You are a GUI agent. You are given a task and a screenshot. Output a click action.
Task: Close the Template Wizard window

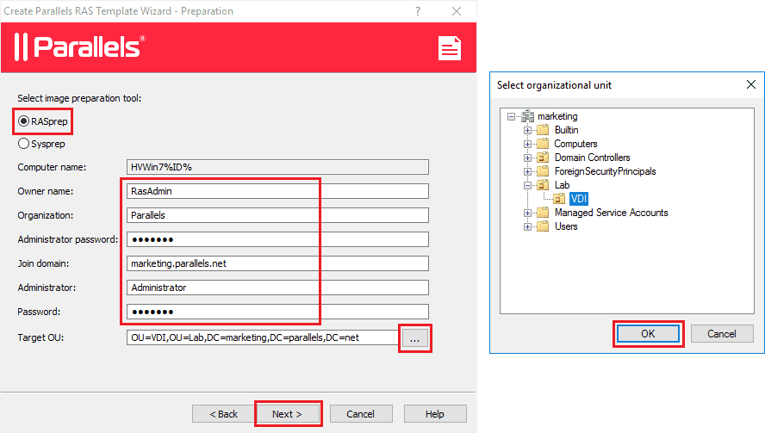457,11
